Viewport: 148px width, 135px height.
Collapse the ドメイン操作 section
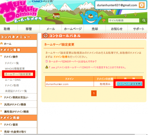pyautogui.click(x=1, y=56)
